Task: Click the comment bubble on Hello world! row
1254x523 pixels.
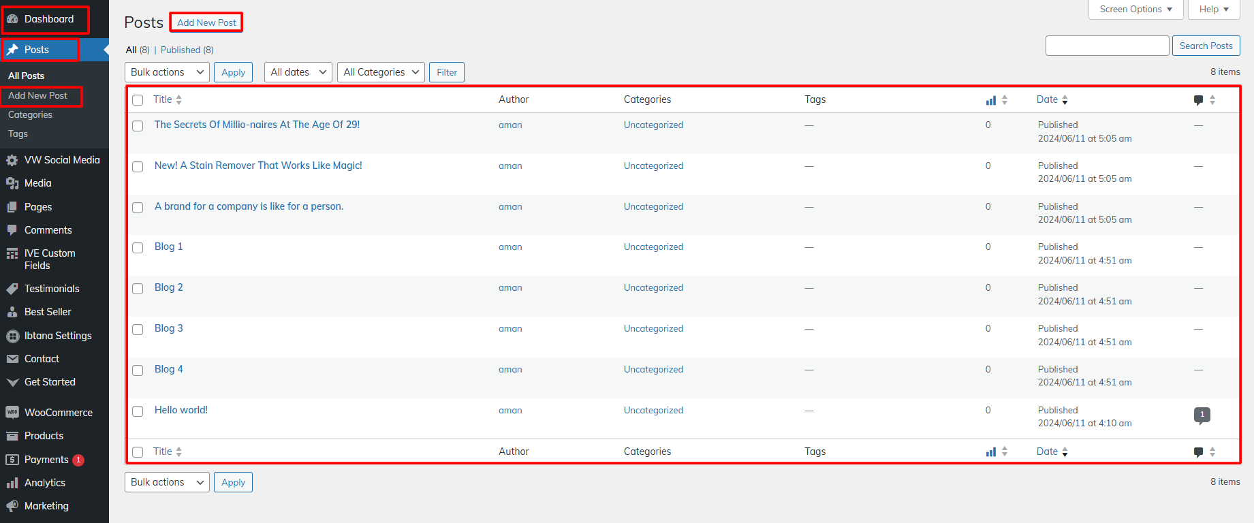Action: pyautogui.click(x=1202, y=415)
